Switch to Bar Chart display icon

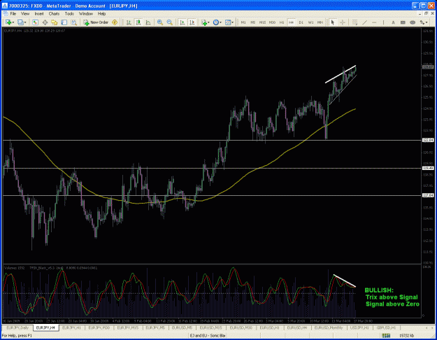click(x=129, y=22)
